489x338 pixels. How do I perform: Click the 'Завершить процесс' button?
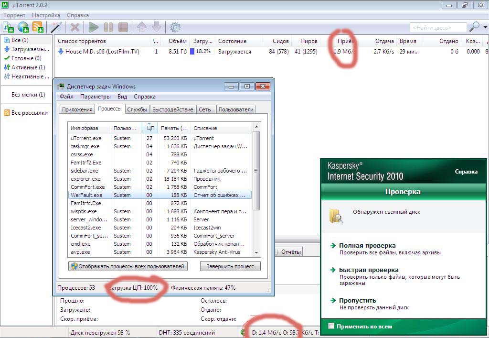230,266
